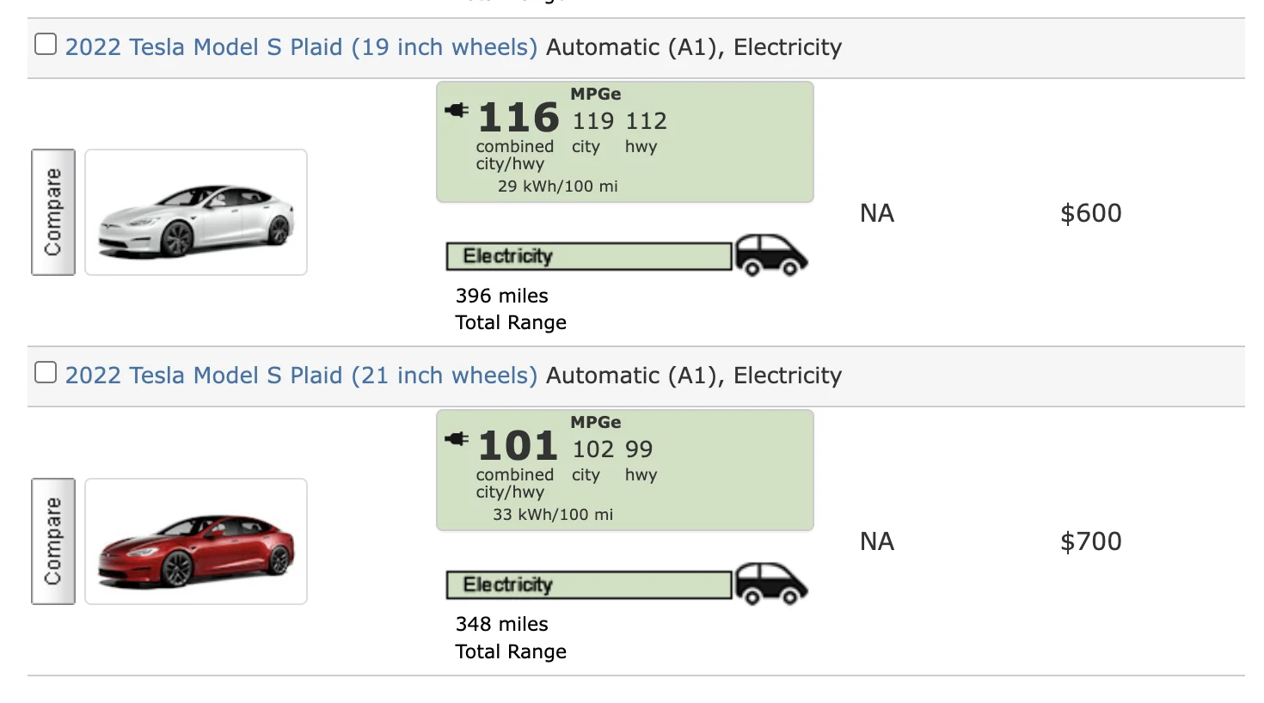Click the 33 kWh/100 mi label

553,515
